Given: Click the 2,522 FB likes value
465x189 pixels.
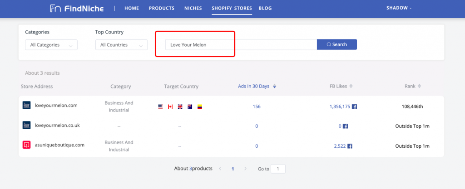Looking at the screenshot, I should [340, 146].
